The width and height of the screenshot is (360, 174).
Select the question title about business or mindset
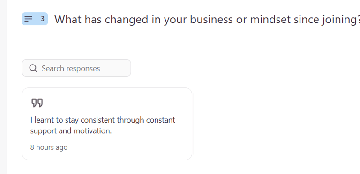click(207, 19)
